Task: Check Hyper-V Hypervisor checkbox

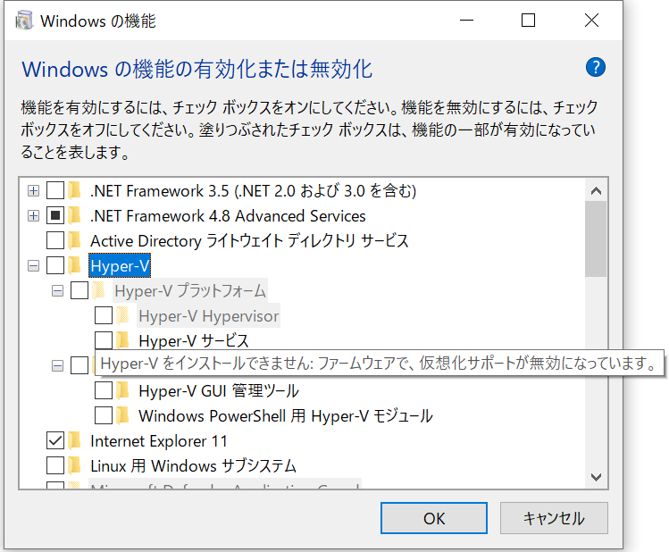Action: 104,315
